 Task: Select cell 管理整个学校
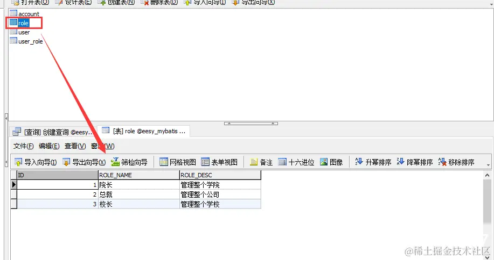coord(220,204)
